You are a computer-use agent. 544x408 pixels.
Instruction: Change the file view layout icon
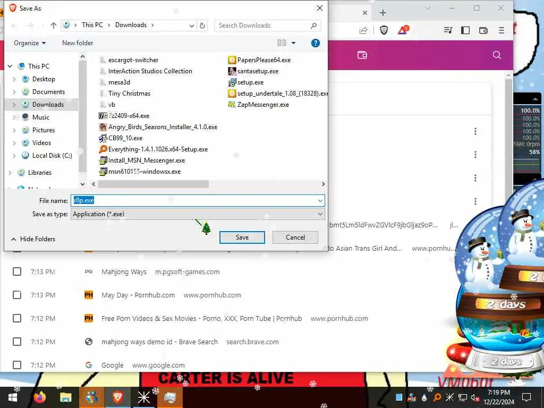[282, 43]
